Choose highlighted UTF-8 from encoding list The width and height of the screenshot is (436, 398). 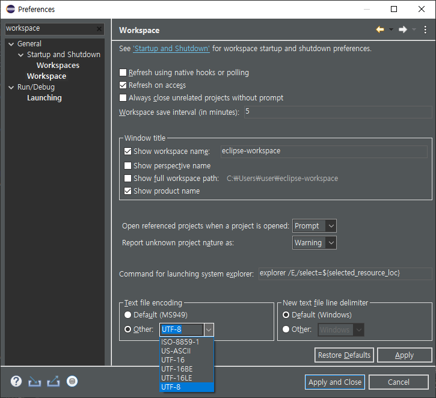coord(186,387)
